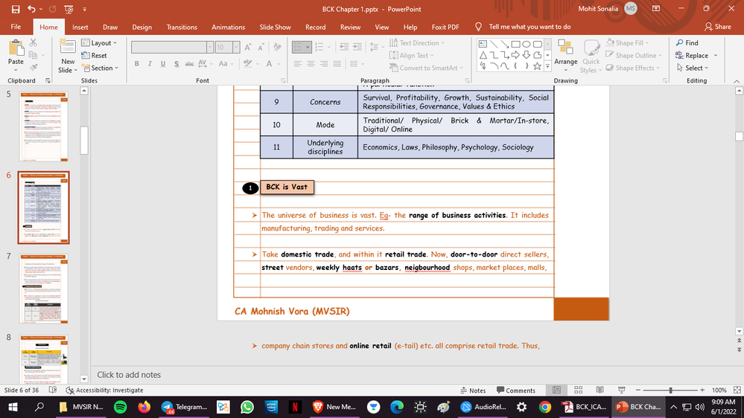Select slide 7 thumbnail
Image resolution: width=744 pixels, height=418 pixels.
coord(44,289)
